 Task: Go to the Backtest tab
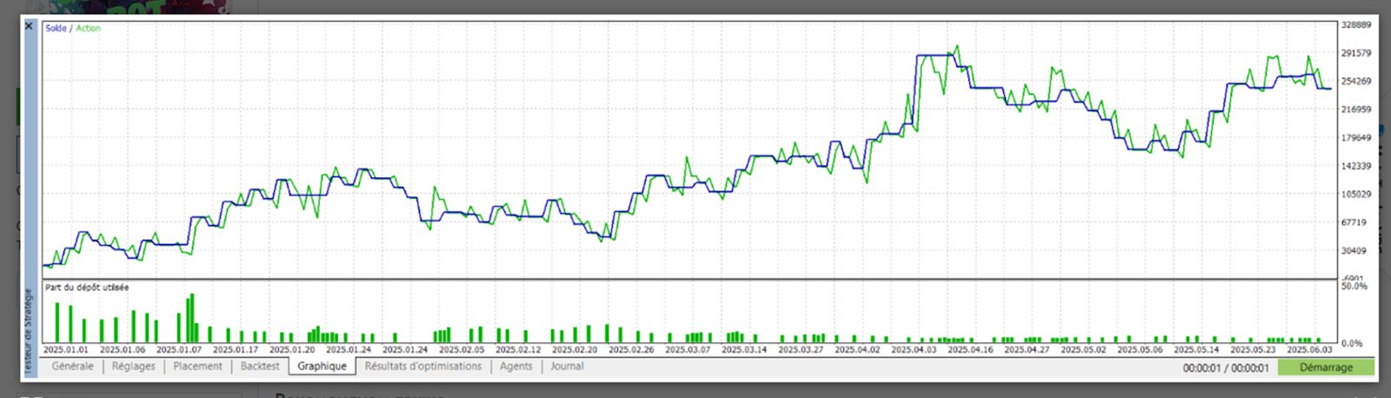pos(260,367)
